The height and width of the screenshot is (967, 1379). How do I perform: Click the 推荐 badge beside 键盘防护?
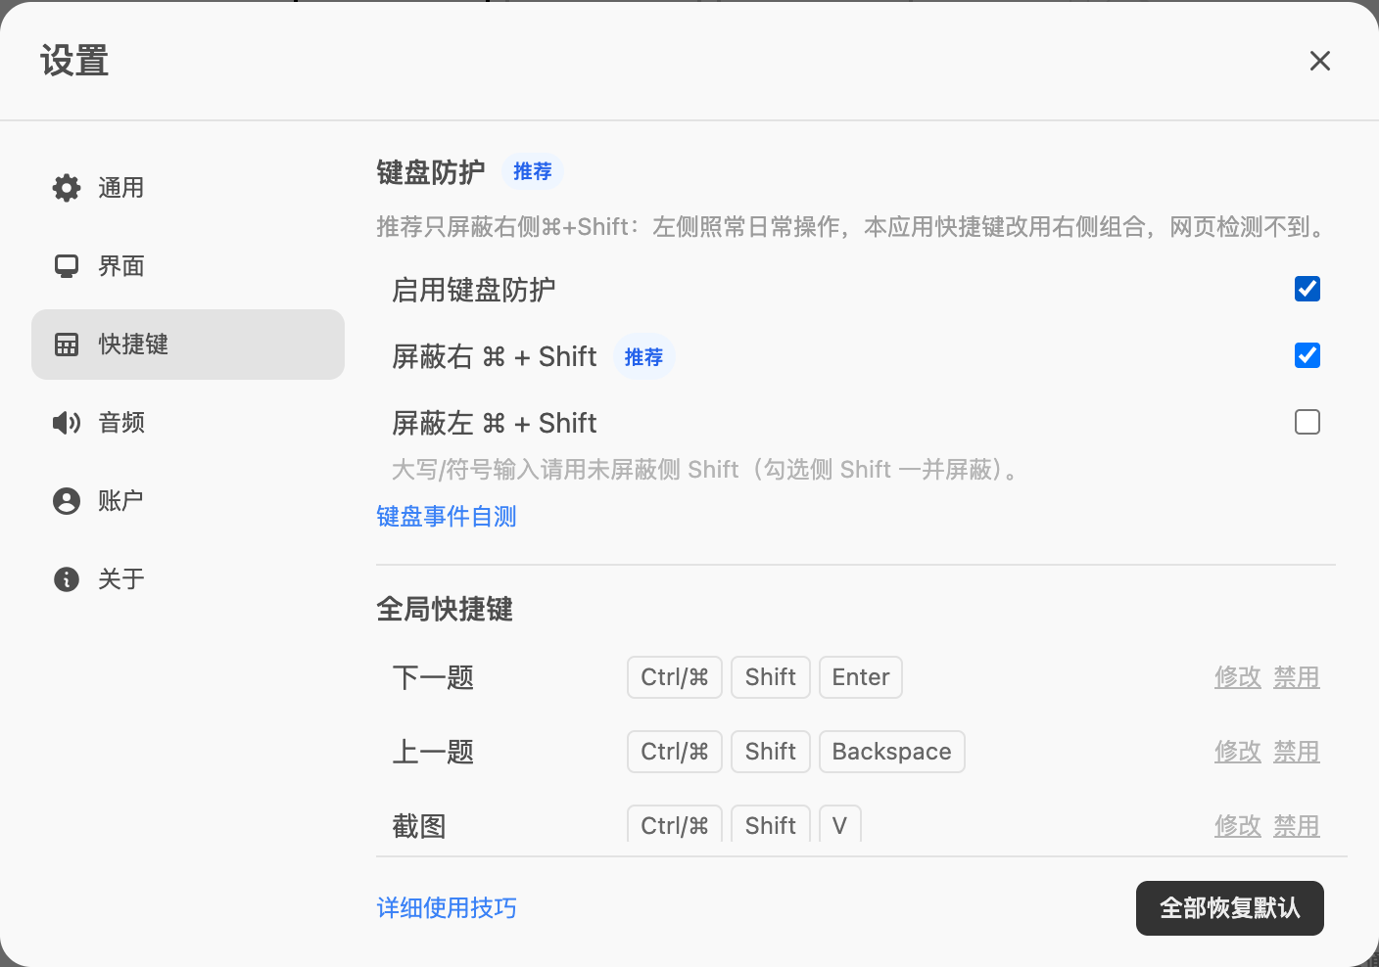coord(533,171)
